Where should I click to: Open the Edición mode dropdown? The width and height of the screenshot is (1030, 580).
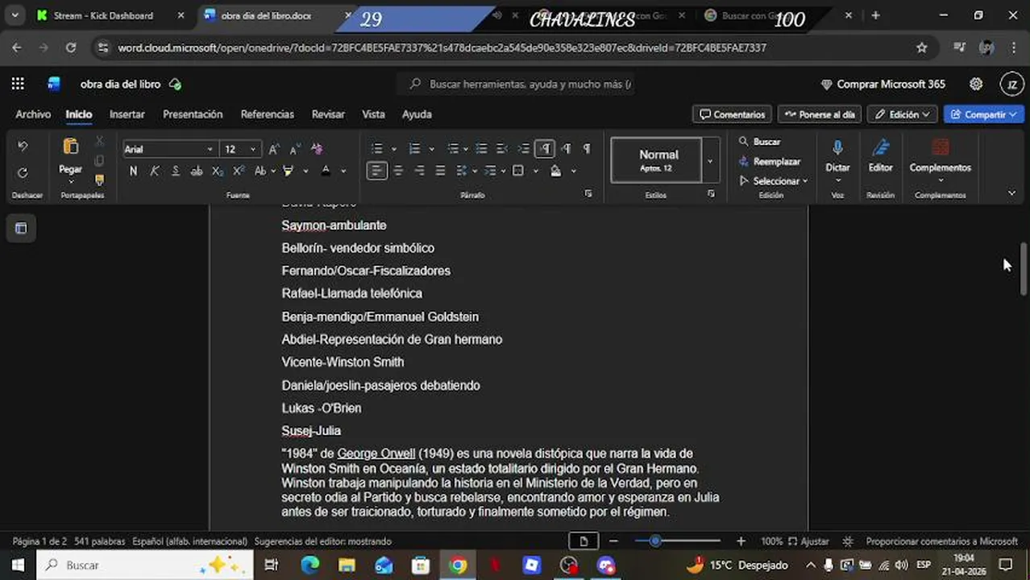coord(903,114)
